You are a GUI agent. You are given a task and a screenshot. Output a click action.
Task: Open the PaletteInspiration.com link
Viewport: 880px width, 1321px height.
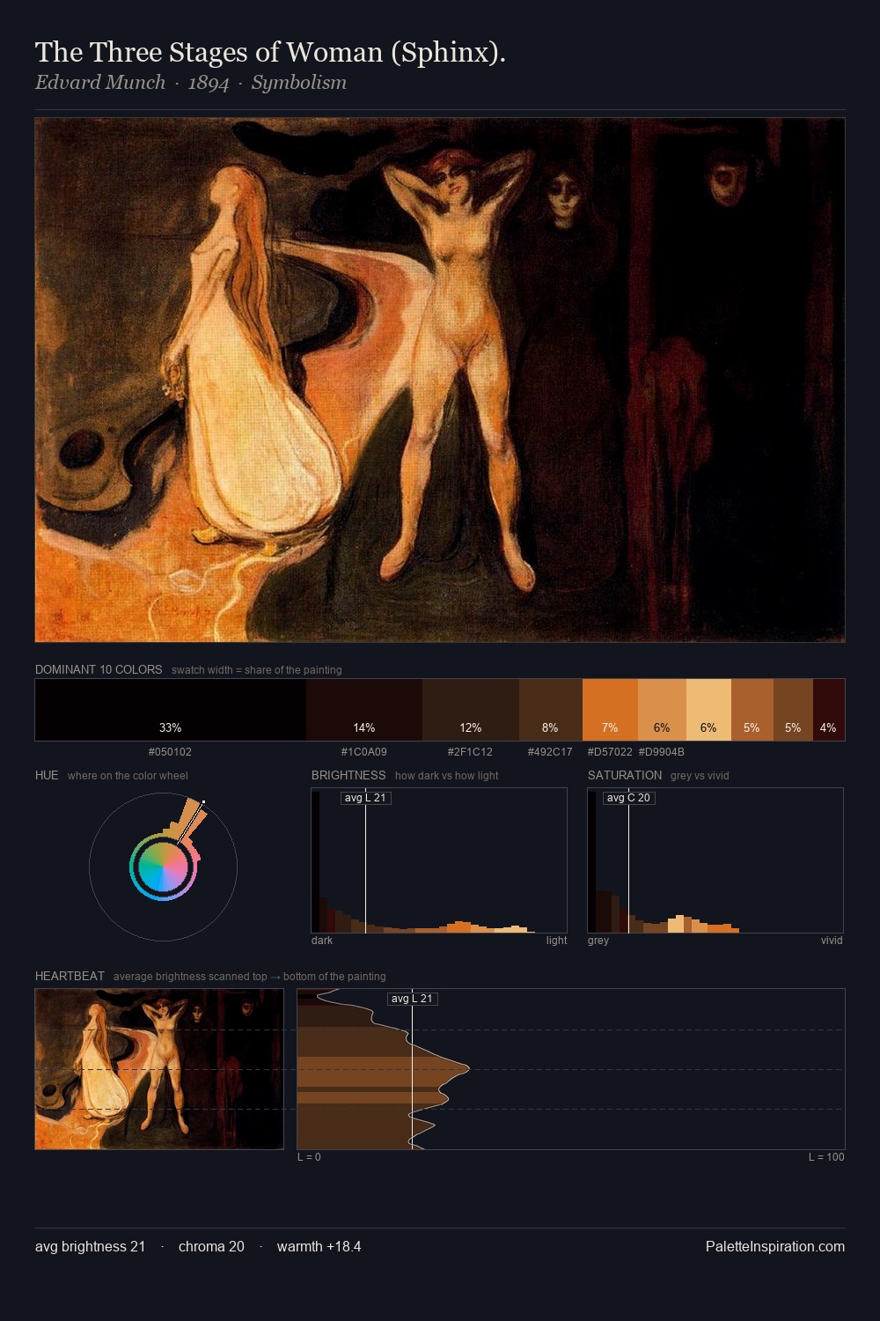pos(775,1246)
